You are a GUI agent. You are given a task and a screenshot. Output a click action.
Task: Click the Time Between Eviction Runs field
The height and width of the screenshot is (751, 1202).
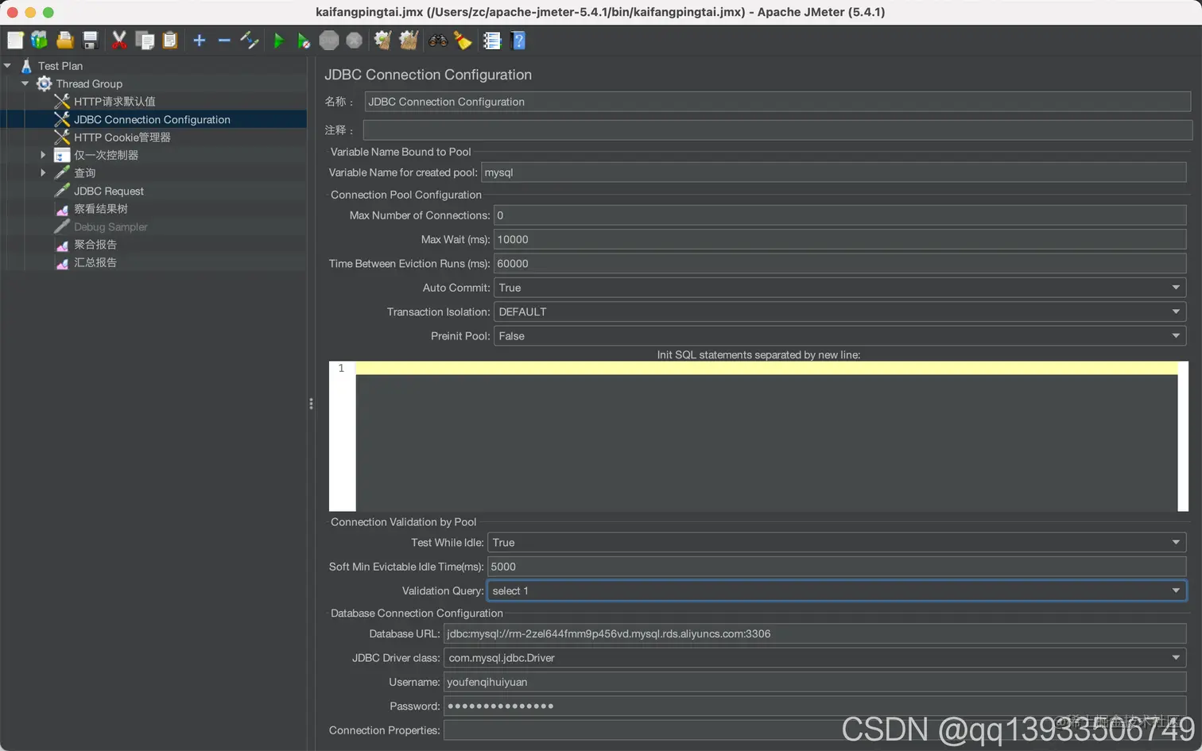(840, 264)
